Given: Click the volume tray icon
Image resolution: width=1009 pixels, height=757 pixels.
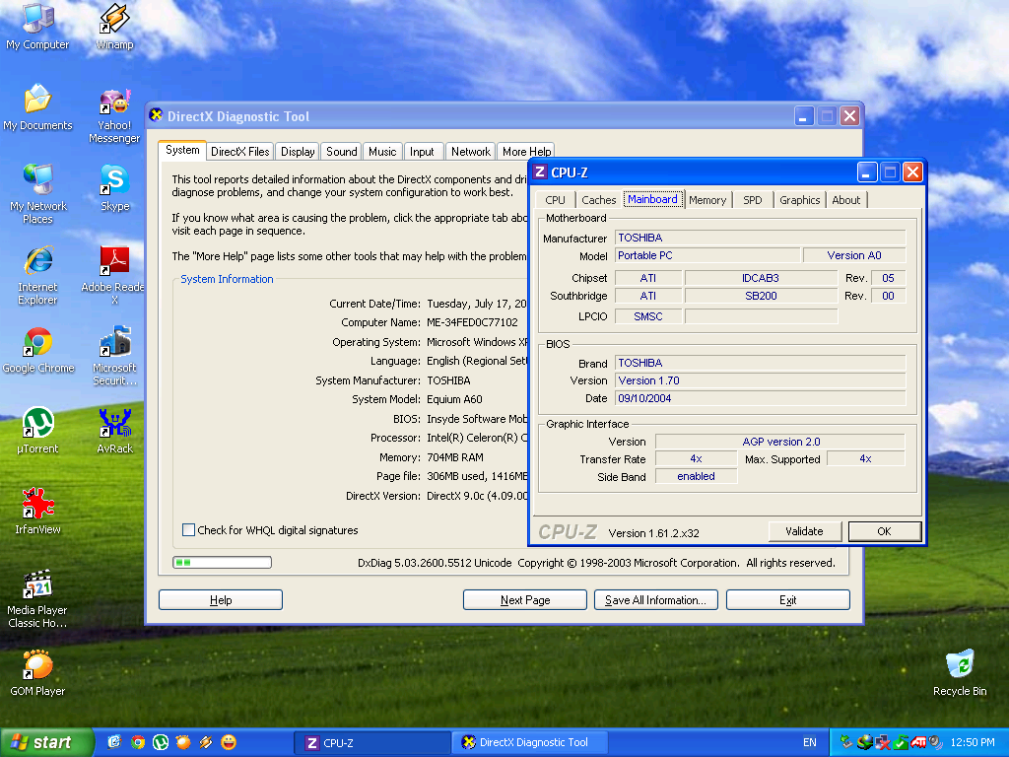Looking at the screenshot, I should point(936,742).
